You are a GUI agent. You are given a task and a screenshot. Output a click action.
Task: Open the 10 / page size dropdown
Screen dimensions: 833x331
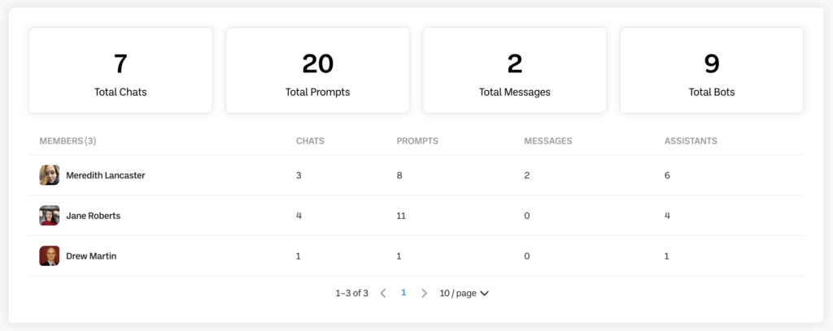tap(464, 293)
